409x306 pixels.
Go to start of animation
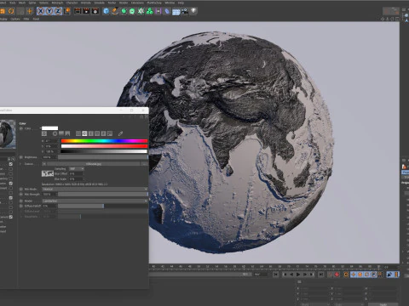(275, 275)
